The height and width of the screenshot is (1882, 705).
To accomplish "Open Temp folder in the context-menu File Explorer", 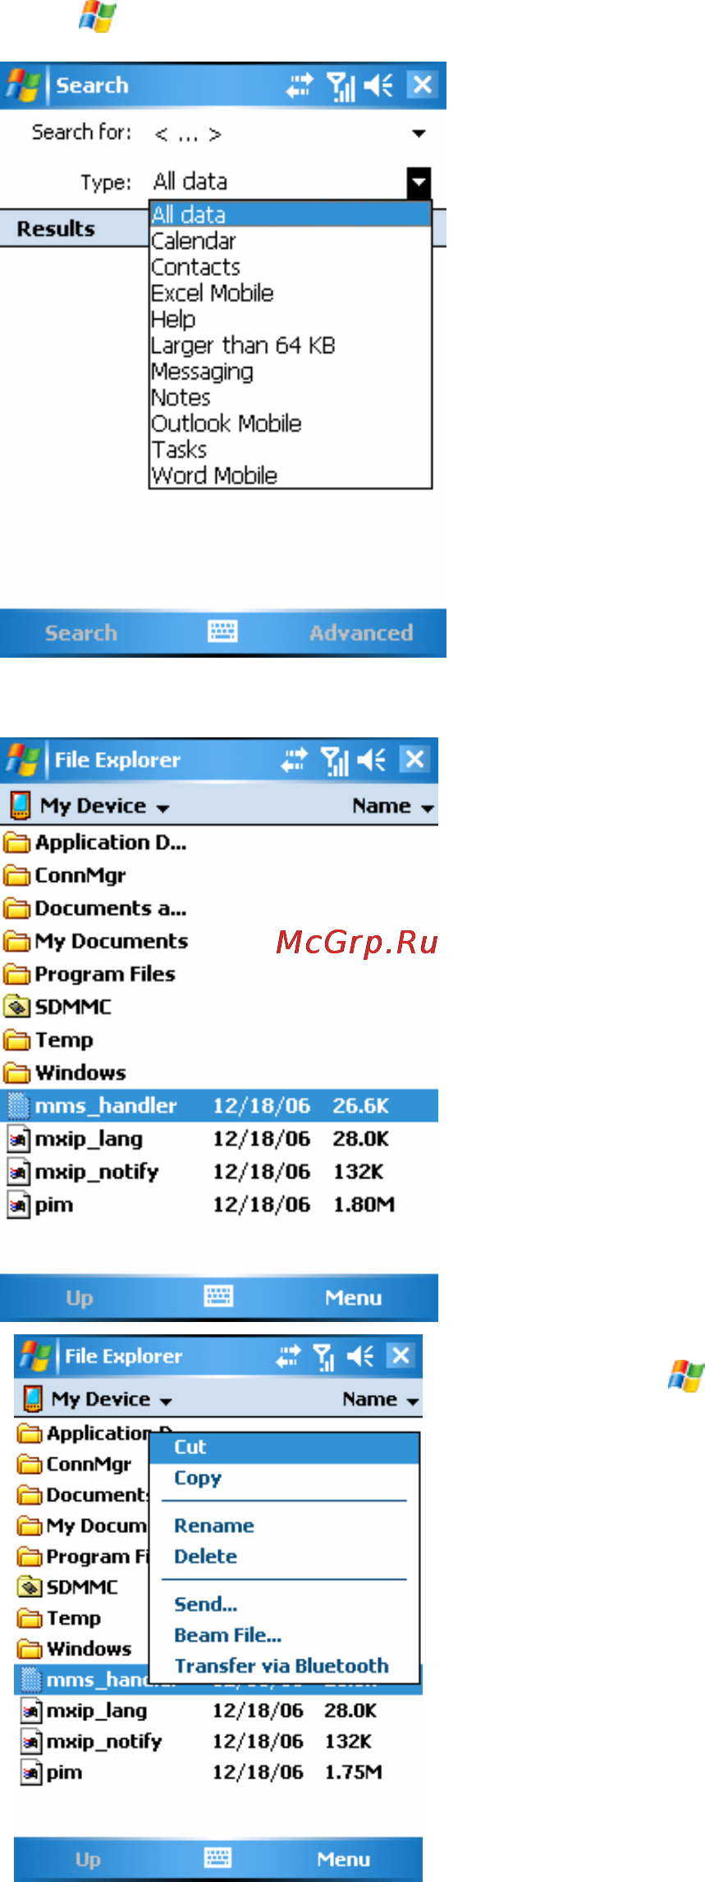I will click(59, 1618).
